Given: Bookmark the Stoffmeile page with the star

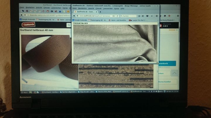Looking at the screenshot, I should pyautogui.click(x=139, y=16).
